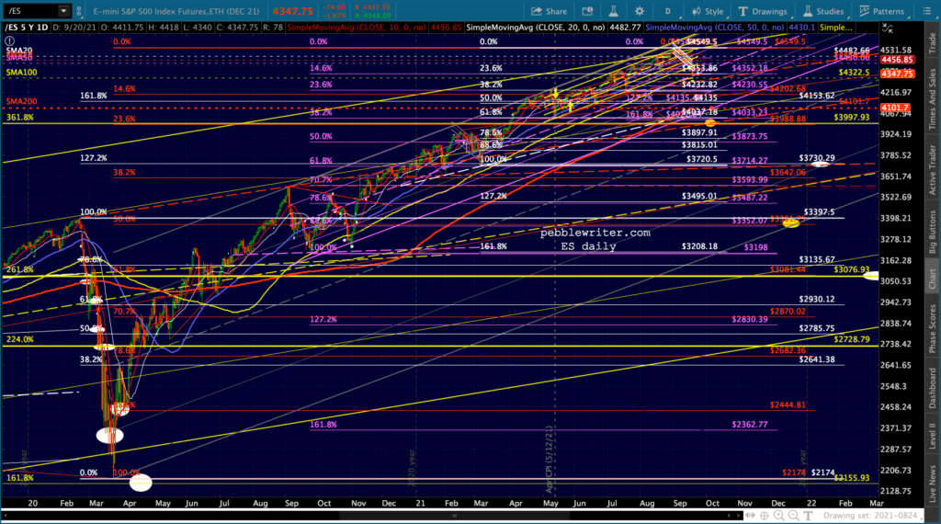Select the text T tool icon

click(808, 516)
